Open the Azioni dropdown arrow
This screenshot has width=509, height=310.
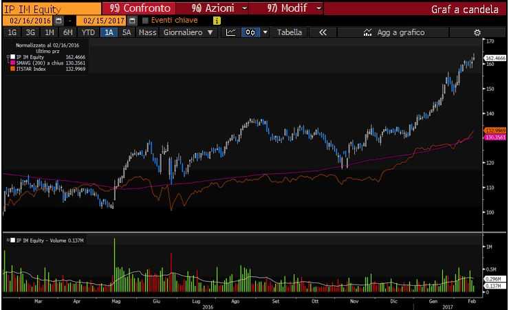245,8
